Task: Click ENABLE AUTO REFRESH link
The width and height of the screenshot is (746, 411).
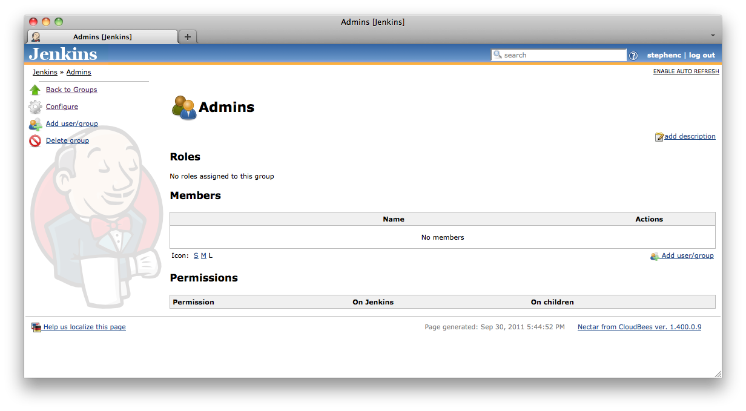Action: click(x=686, y=71)
